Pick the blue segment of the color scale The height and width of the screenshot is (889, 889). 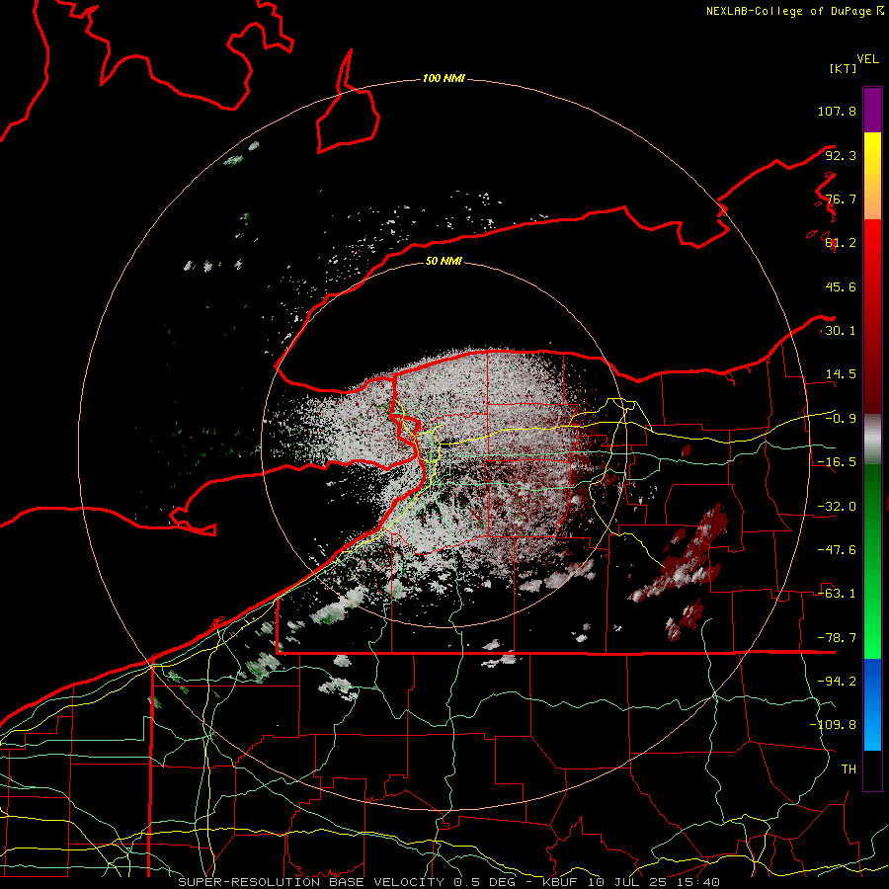coord(872,704)
